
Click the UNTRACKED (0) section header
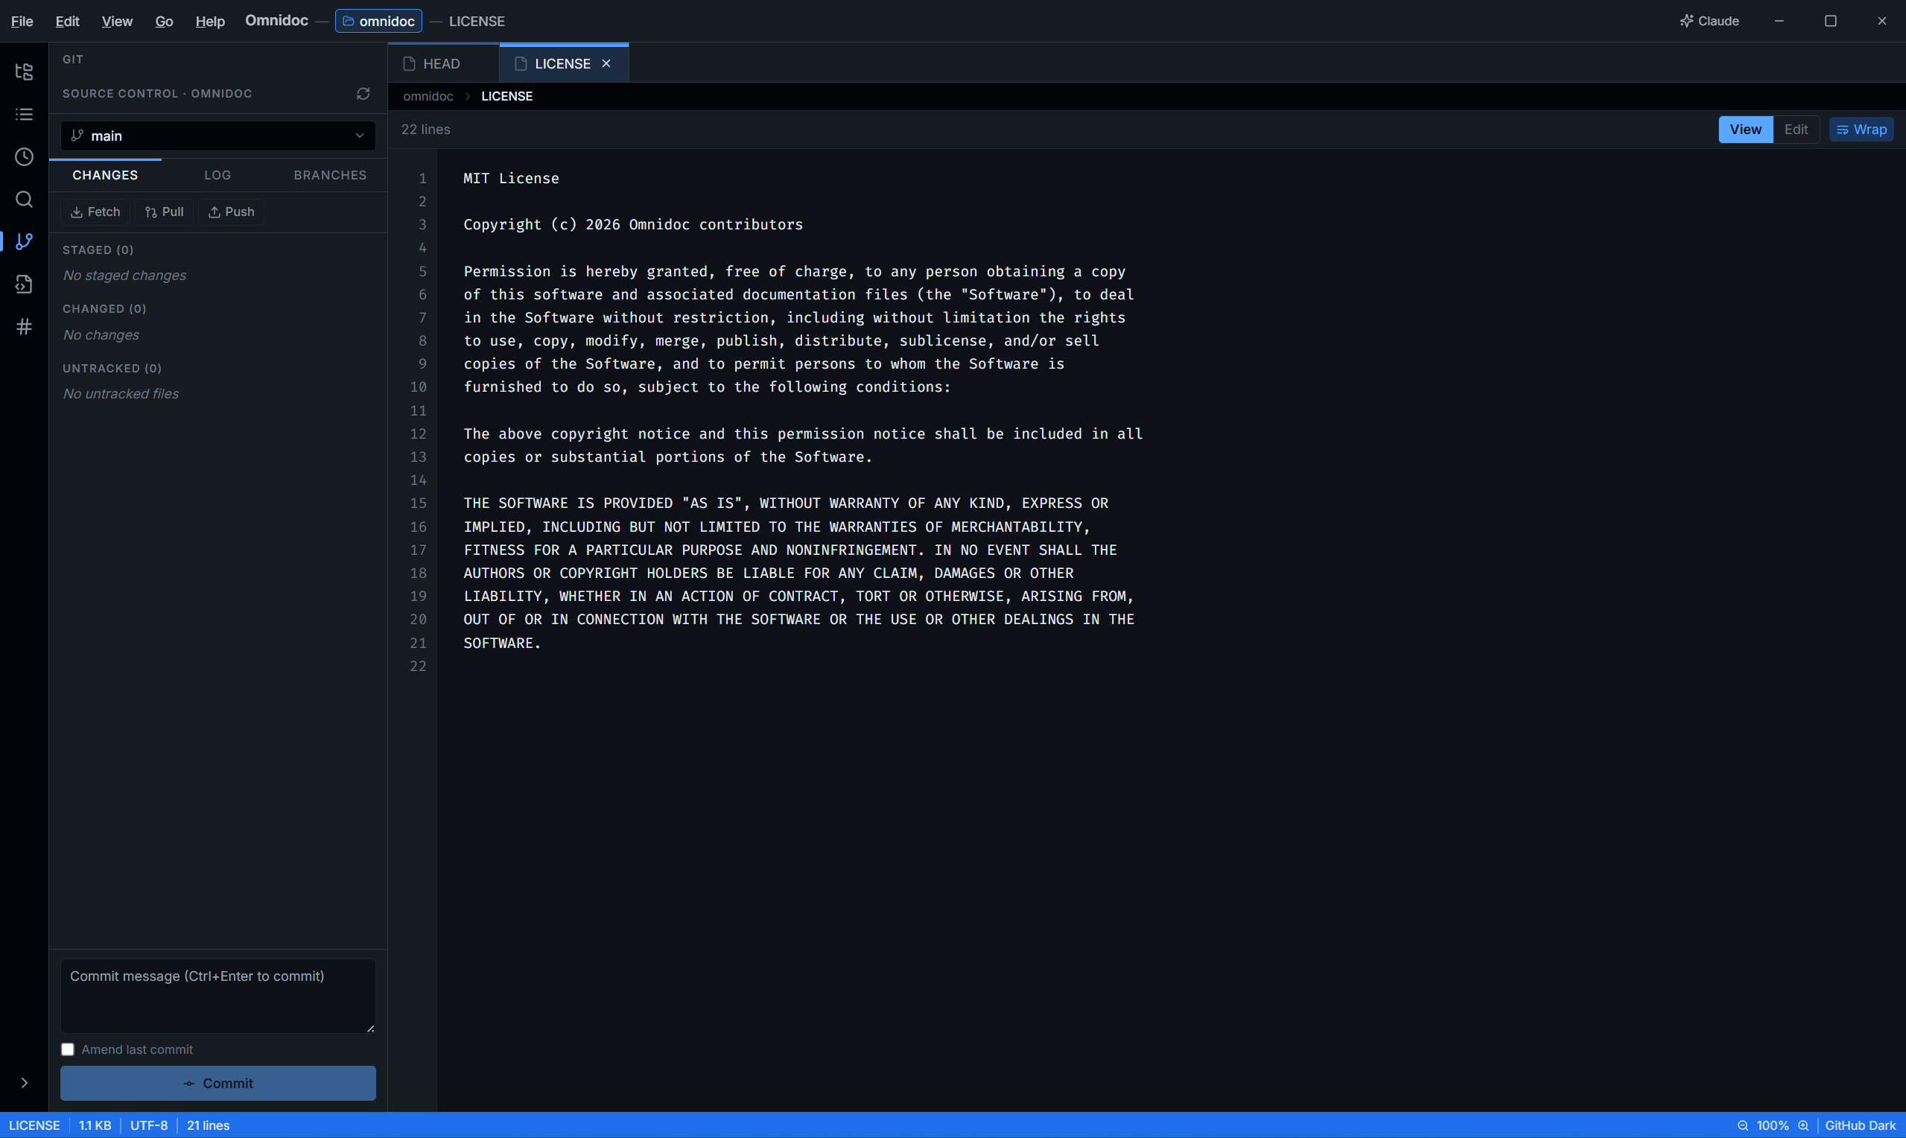112,368
